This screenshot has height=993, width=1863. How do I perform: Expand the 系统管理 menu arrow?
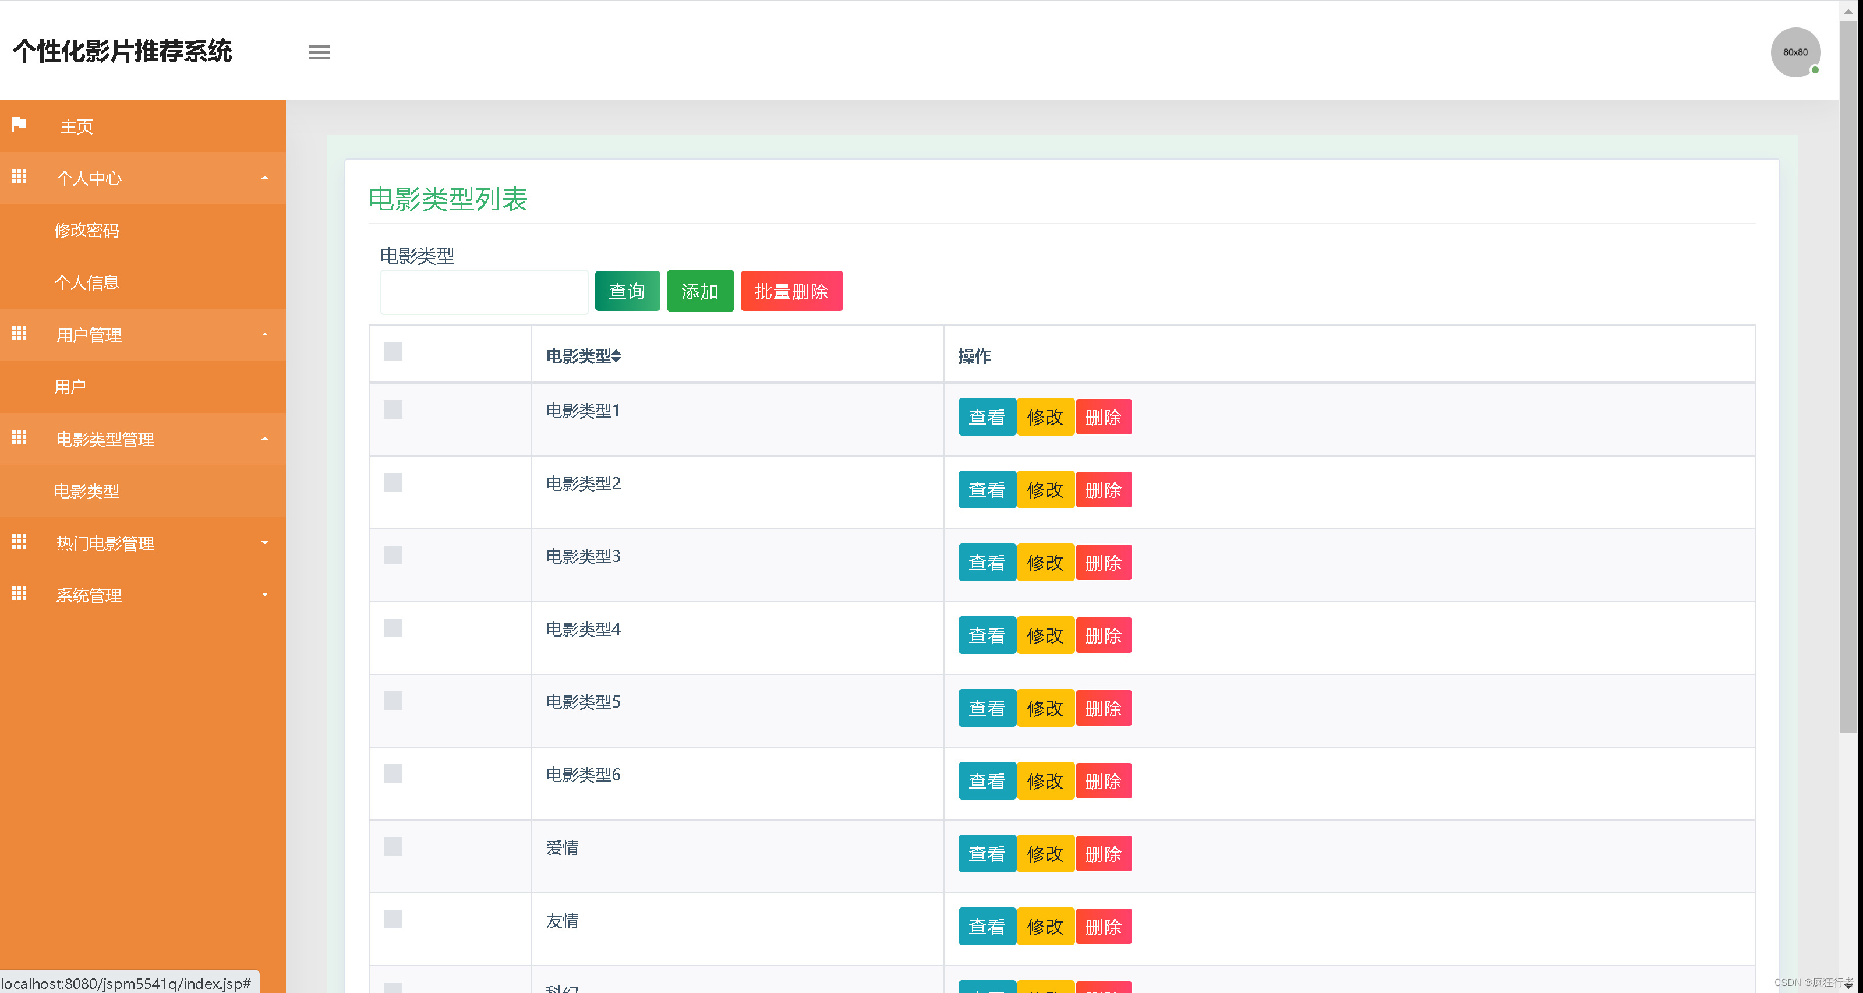[x=265, y=595]
